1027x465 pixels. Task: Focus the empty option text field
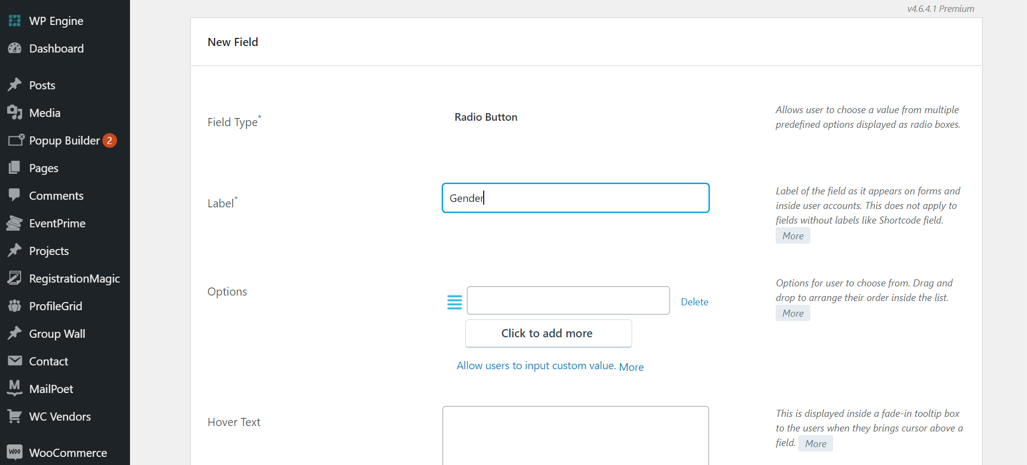click(568, 300)
